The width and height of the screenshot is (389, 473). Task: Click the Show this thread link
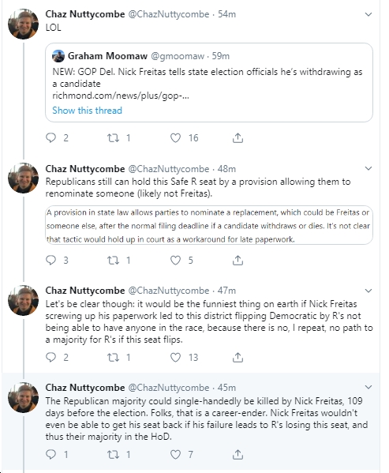pos(87,111)
